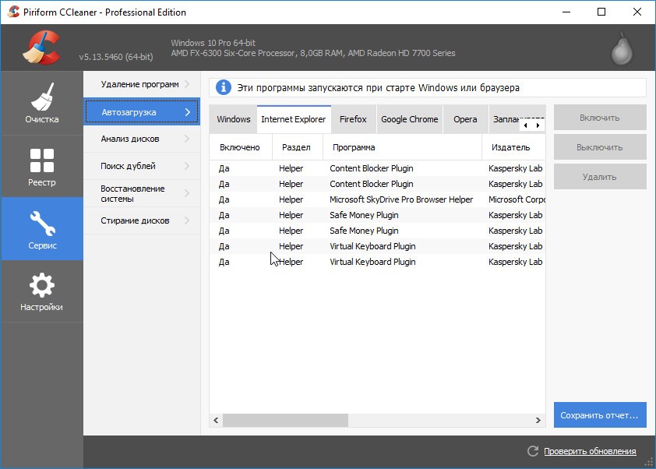The height and width of the screenshot is (469, 656).
Task: Open the Реестр registry grid icon
Action: [41, 160]
